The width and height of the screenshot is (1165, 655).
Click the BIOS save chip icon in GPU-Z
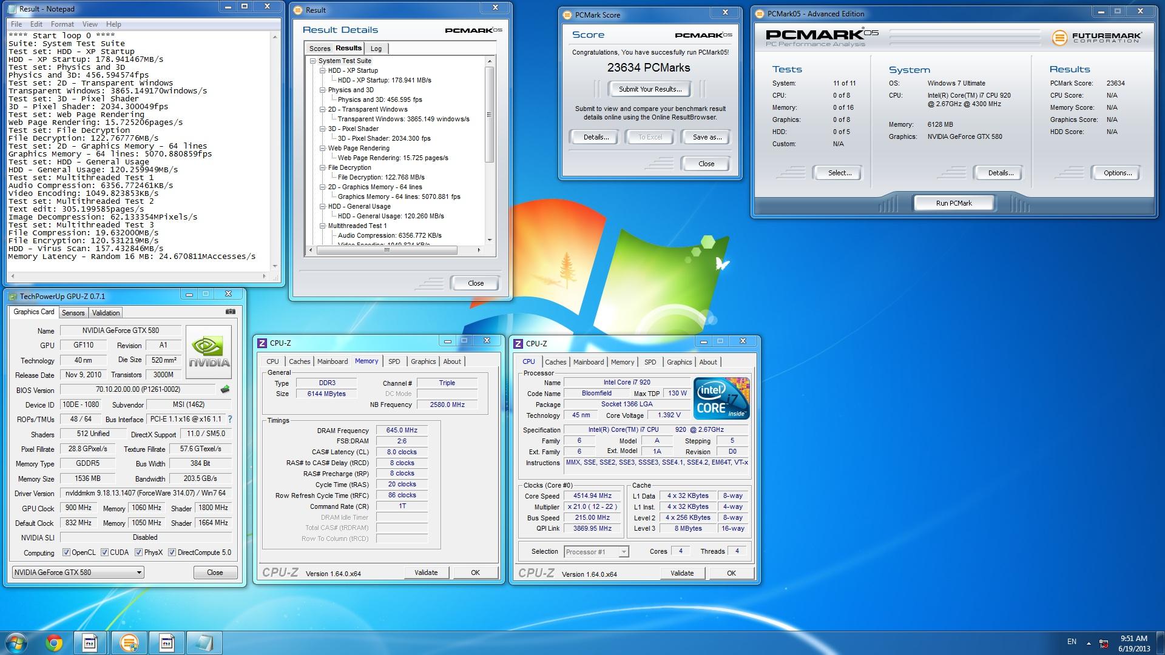(x=225, y=389)
